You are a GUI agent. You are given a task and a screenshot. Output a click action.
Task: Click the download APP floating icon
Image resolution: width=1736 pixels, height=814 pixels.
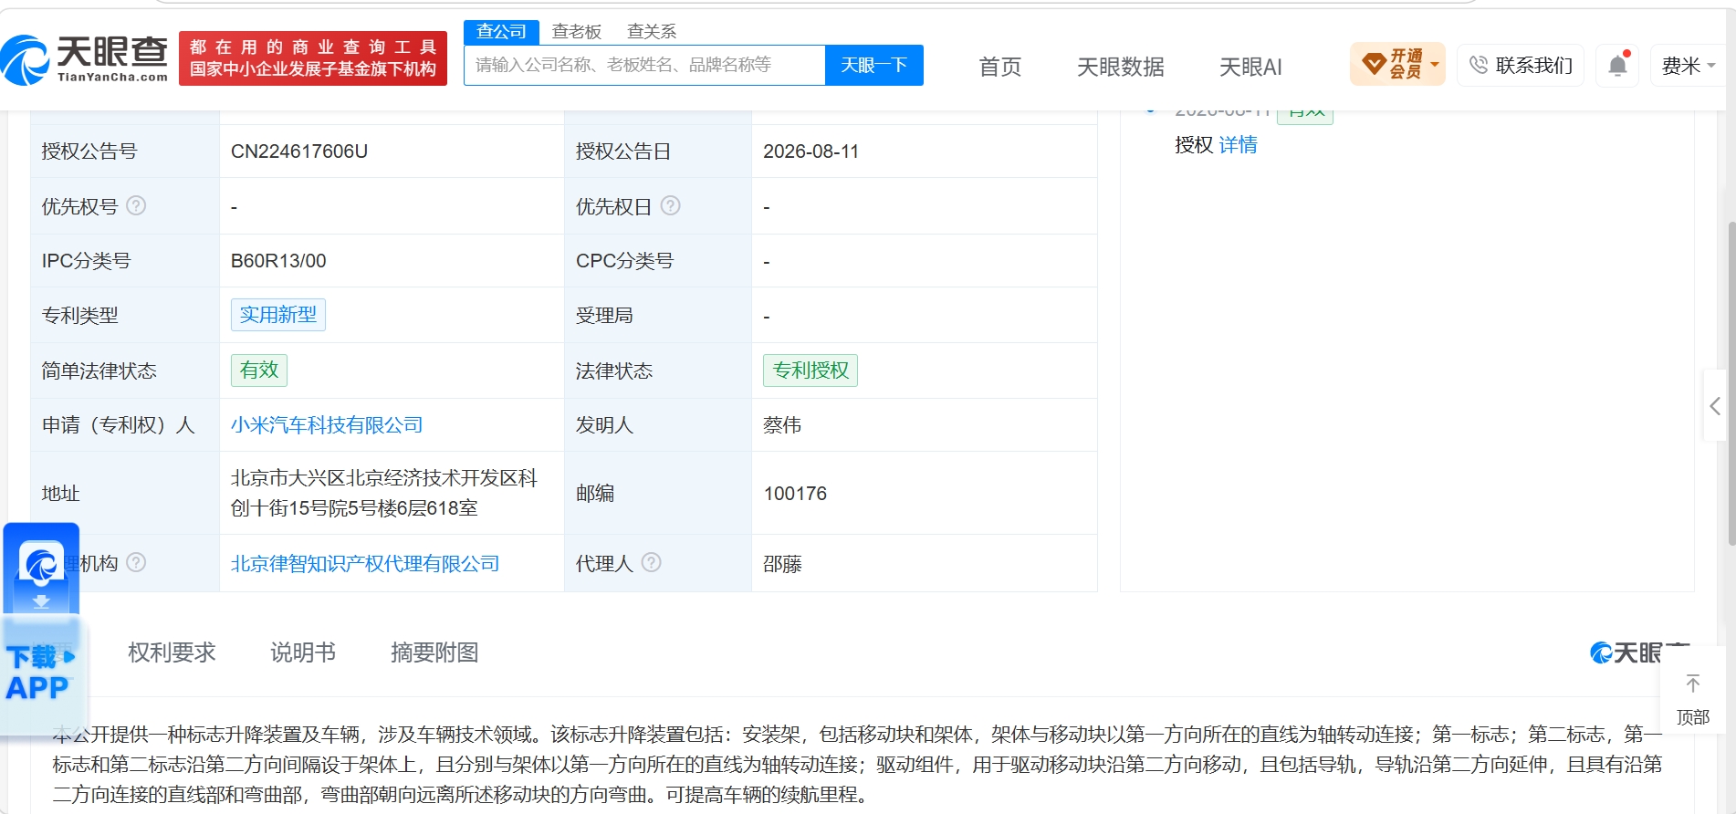tap(41, 630)
